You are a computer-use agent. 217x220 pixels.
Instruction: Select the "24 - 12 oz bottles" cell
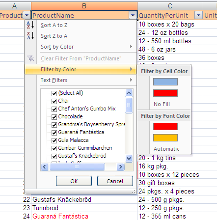(170, 32)
